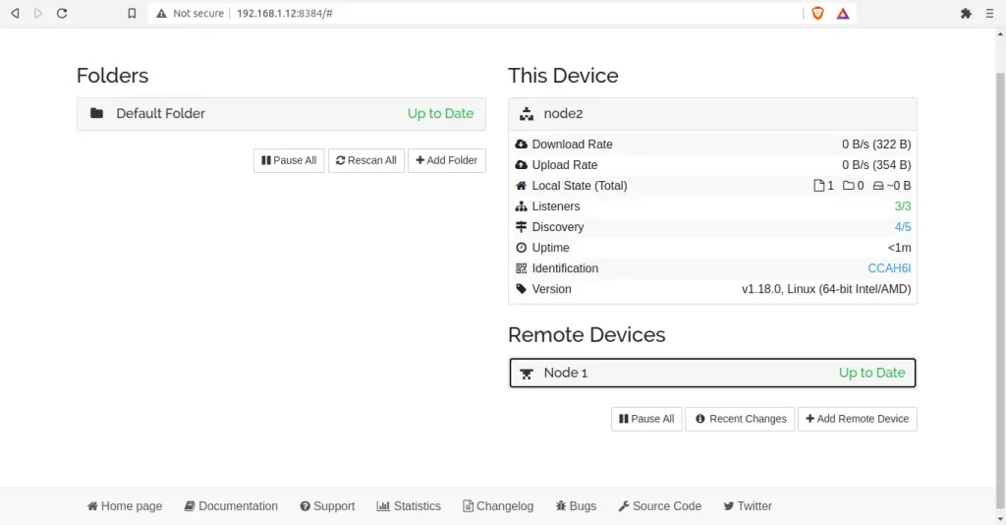Click the node2 device icon

pos(527,114)
